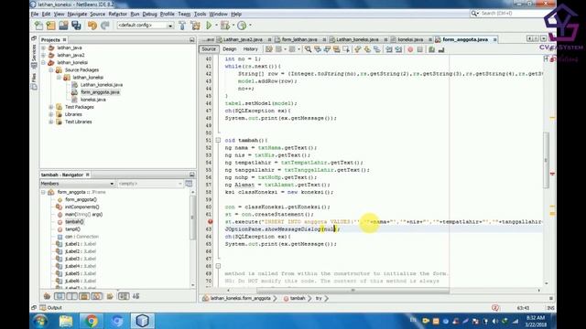Open the Members dropdown in Navigator
The width and height of the screenshot is (586, 329).
click(77, 184)
